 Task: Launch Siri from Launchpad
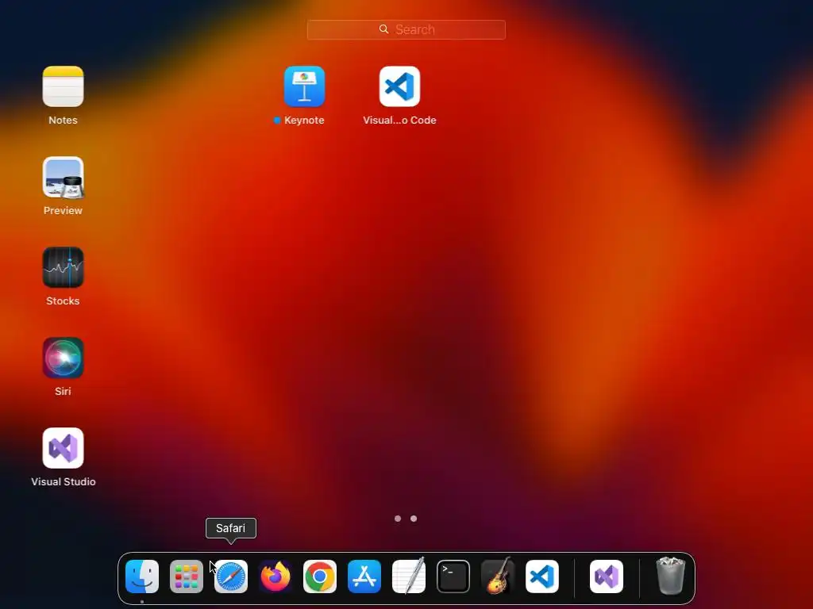tap(63, 358)
